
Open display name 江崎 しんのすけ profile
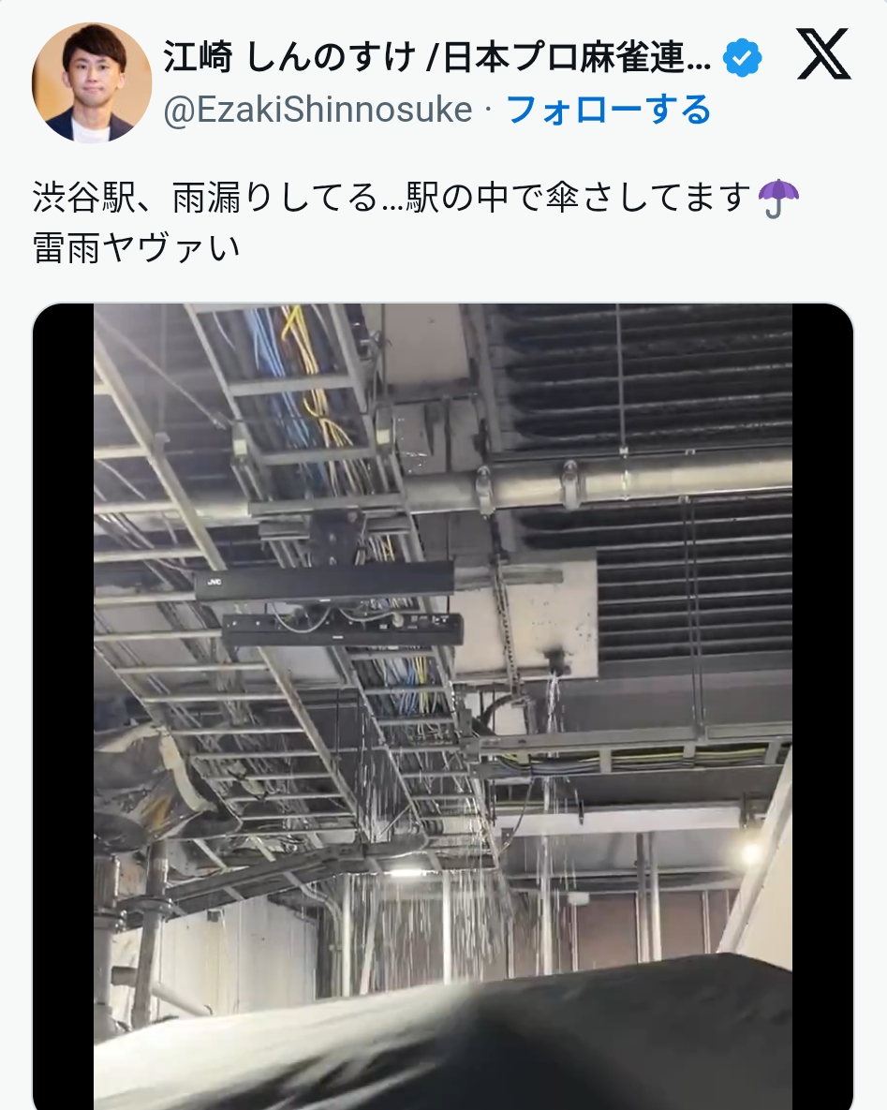[x=436, y=57]
